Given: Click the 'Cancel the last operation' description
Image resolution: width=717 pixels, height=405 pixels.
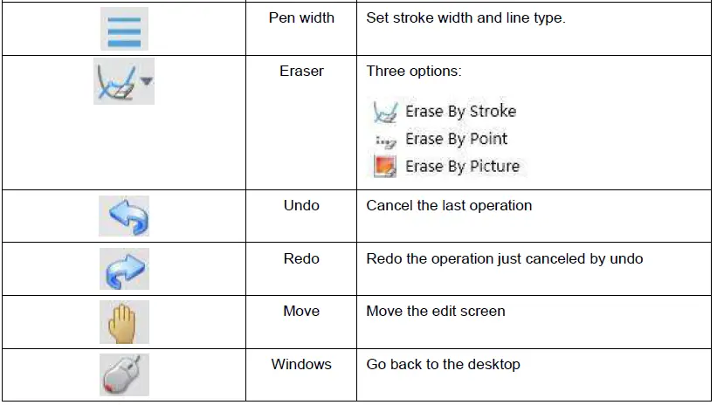Looking at the screenshot, I should [449, 206].
